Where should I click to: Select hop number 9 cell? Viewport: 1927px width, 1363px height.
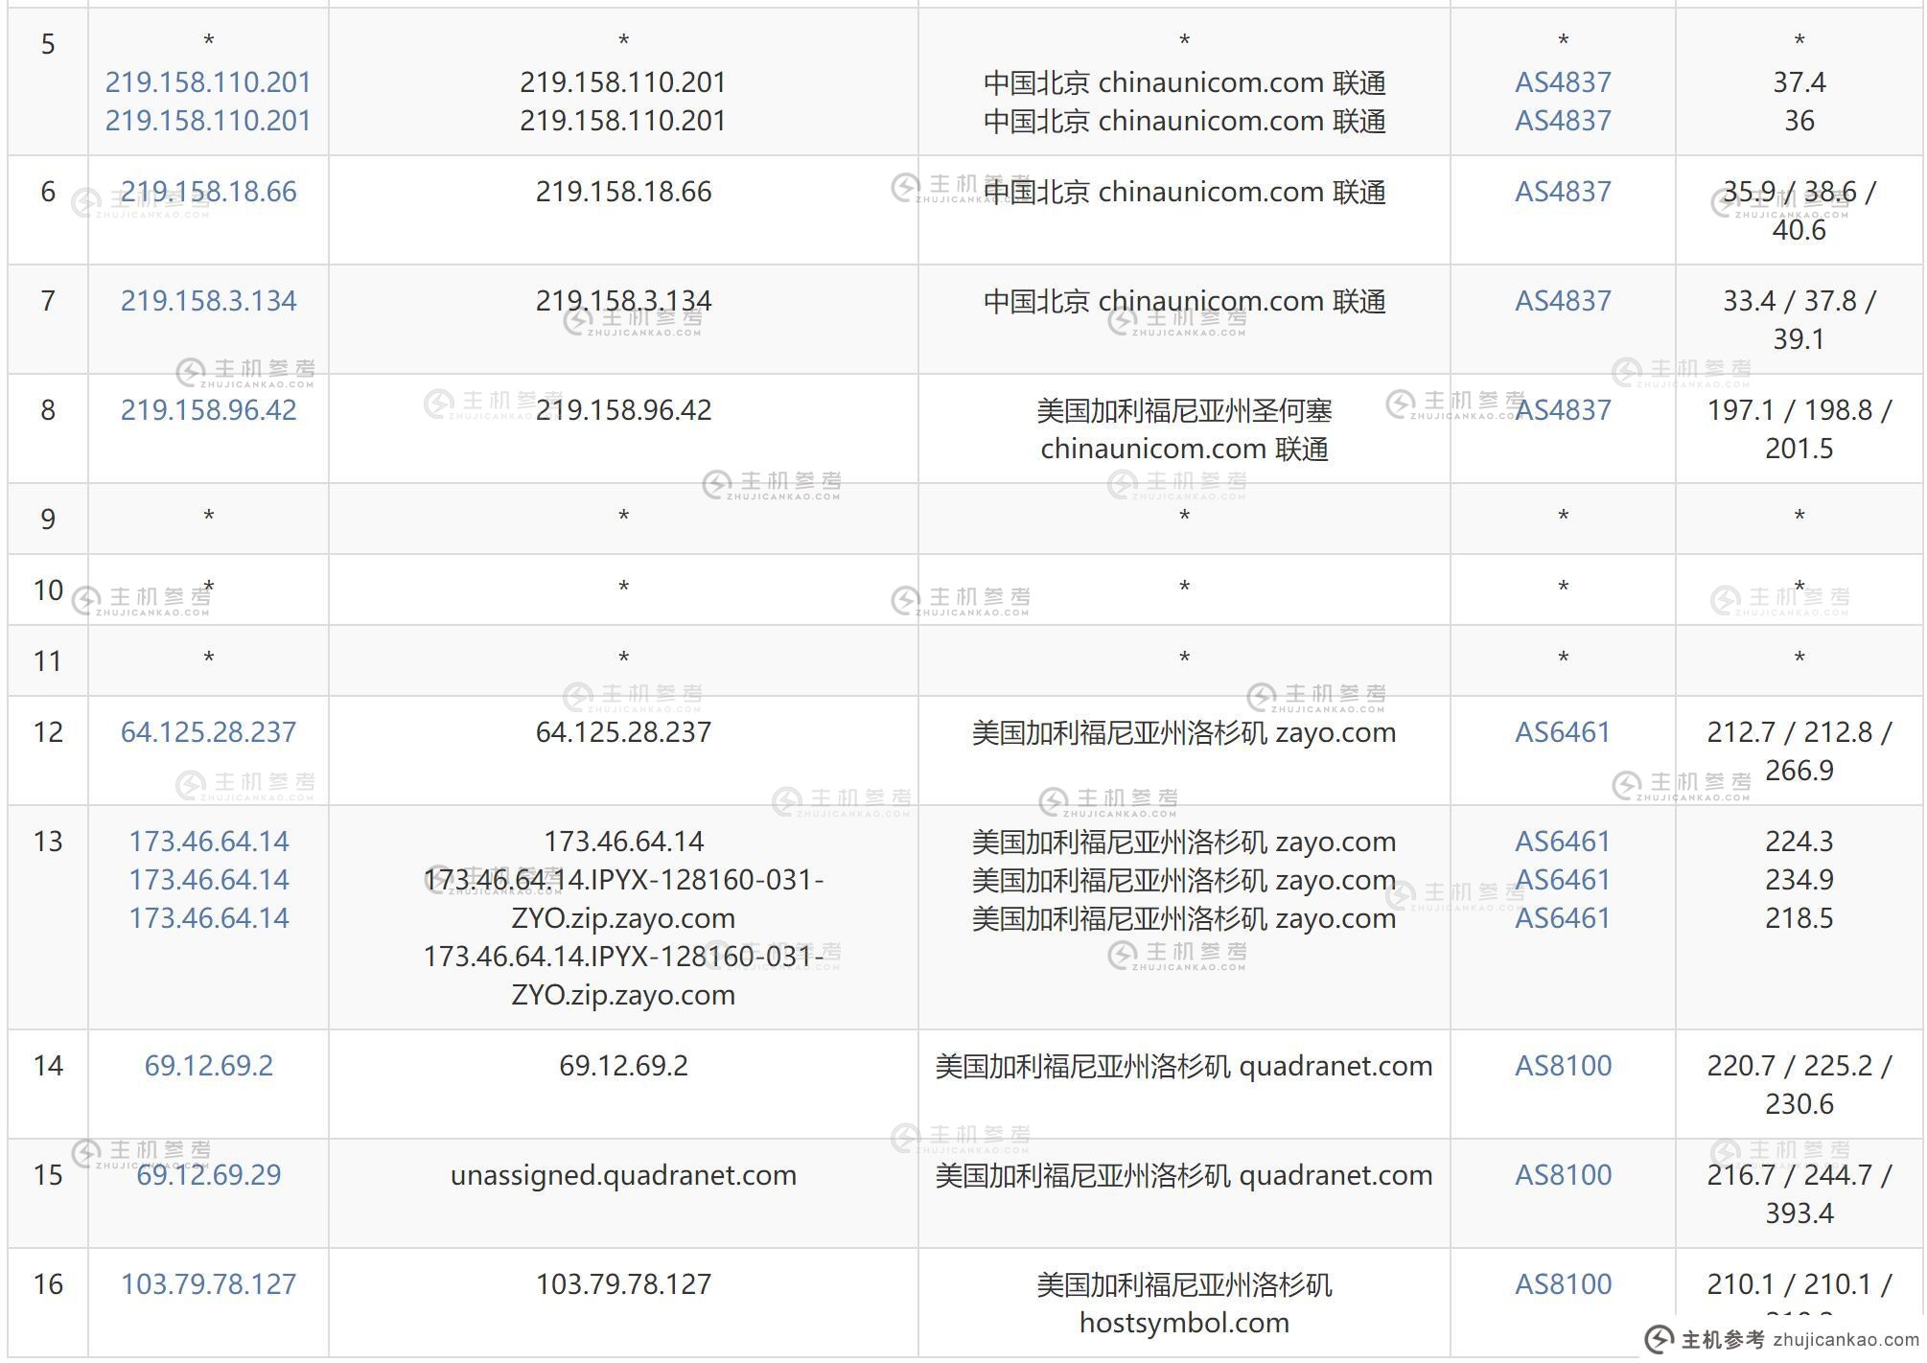[48, 519]
